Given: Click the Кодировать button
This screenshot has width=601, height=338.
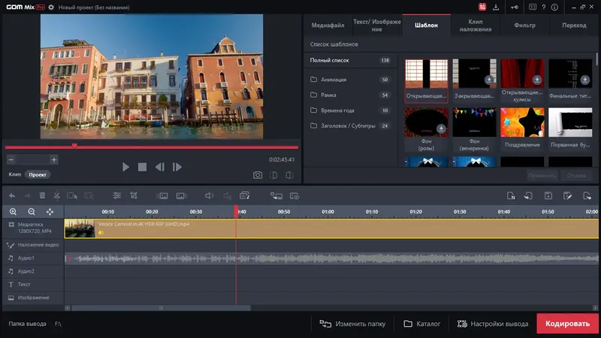Looking at the screenshot, I should pos(568,324).
